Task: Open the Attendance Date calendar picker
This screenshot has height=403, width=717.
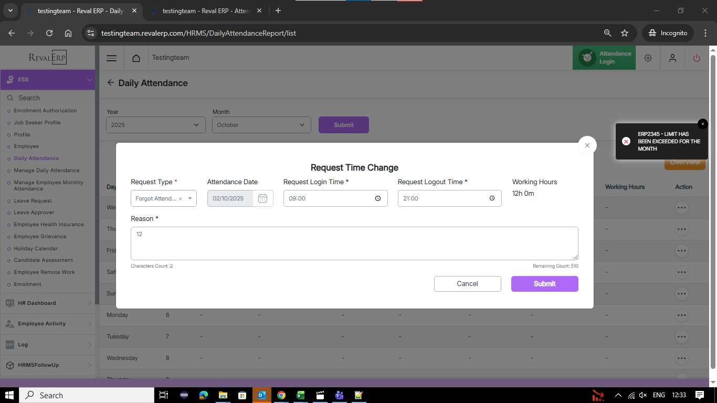Action: (262, 198)
